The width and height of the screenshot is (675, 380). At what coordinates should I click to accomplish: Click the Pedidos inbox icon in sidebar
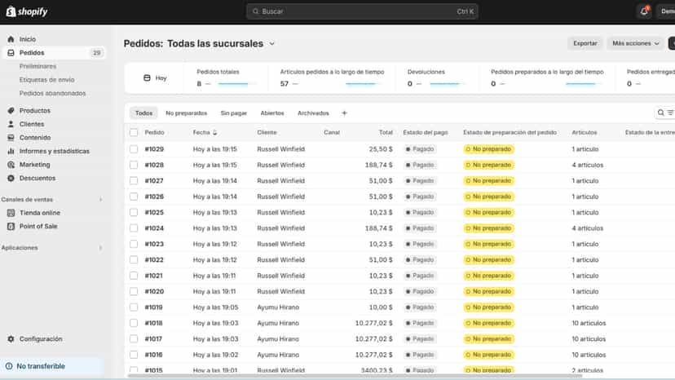tap(11, 52)
